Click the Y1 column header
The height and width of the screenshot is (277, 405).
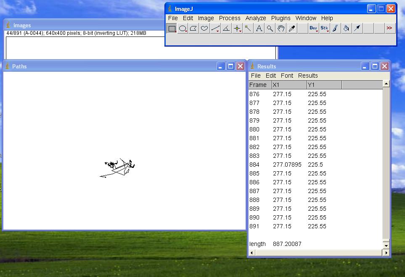324,85
